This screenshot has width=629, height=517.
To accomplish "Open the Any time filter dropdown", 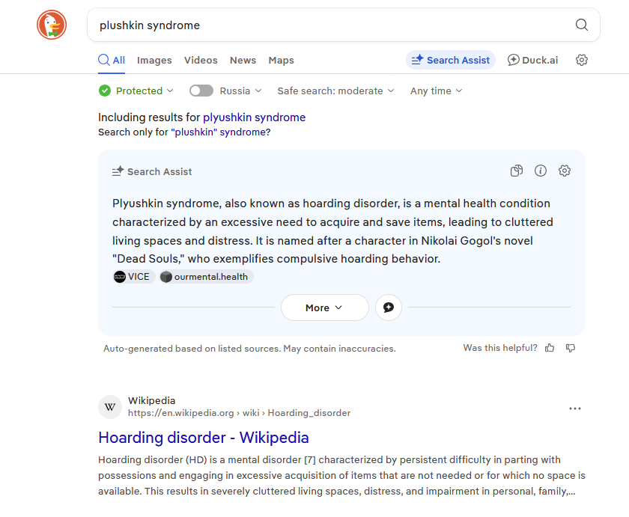I will [x=436, y=91].
